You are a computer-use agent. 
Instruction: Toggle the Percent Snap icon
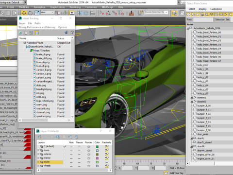pos(115,13)
